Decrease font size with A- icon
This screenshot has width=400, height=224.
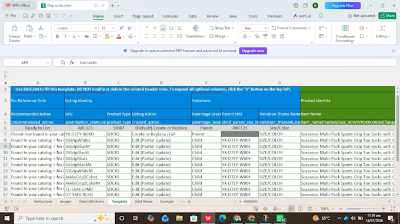click(x=130, y=28)
